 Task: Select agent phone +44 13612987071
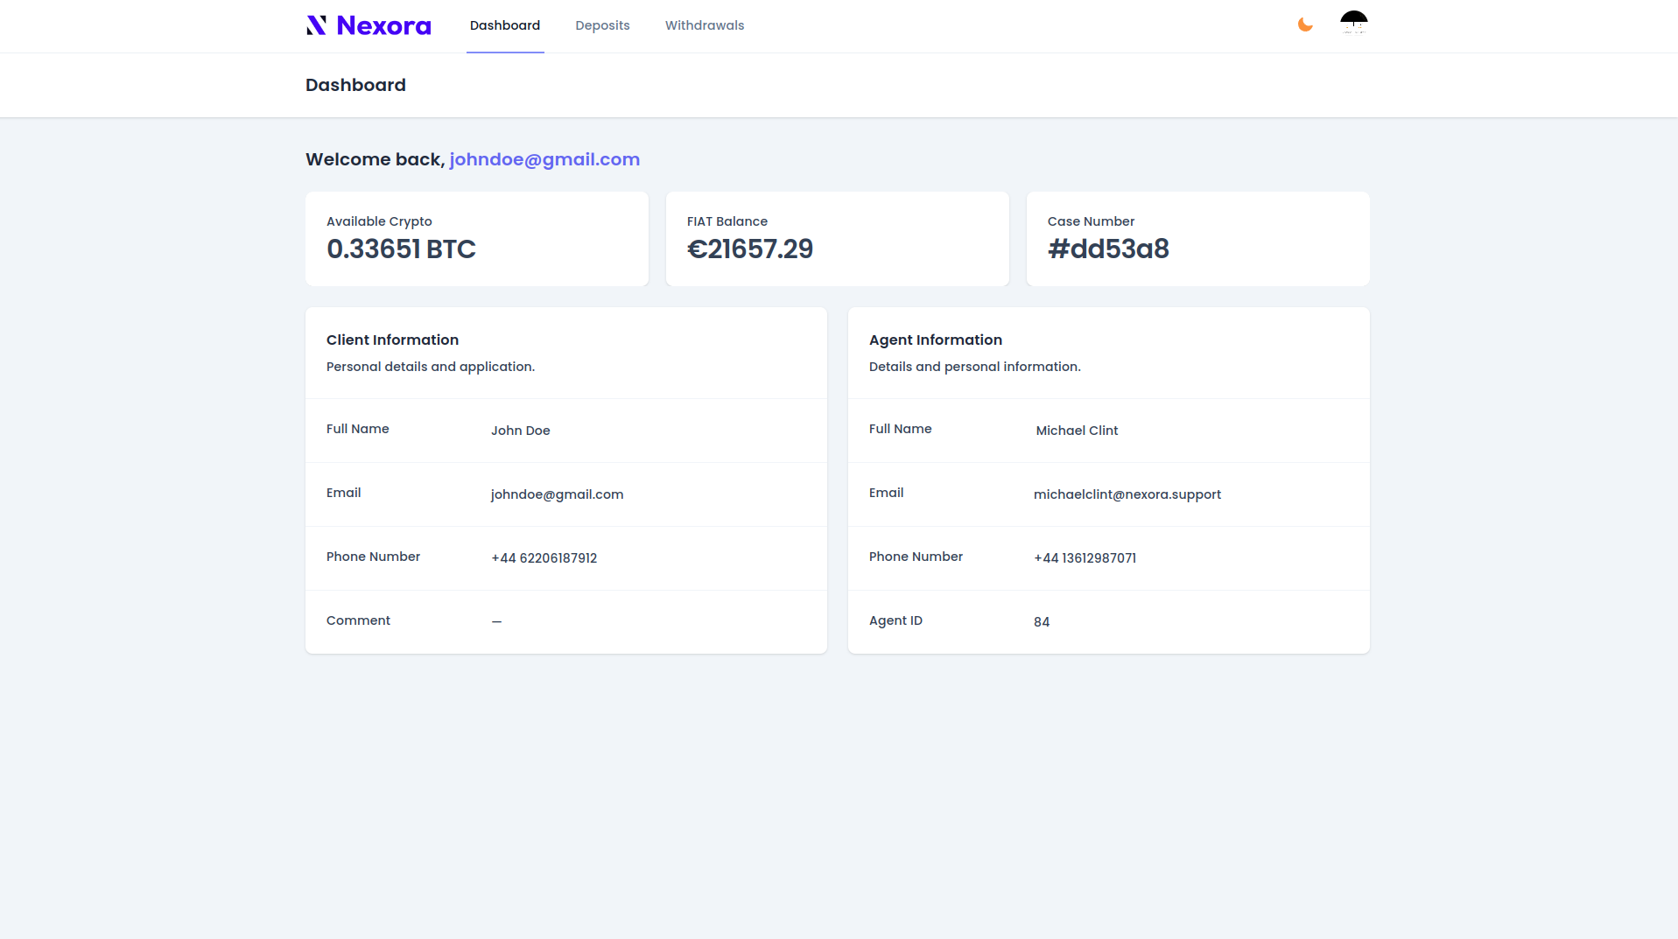coord(1085,558)
